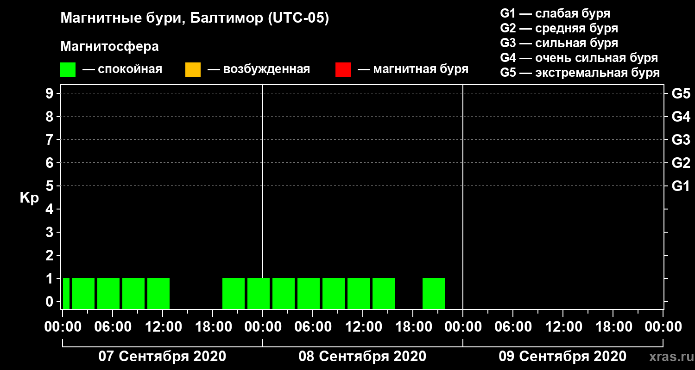Click 'G5 — экстремальная буря' legend line

[580, 73]
